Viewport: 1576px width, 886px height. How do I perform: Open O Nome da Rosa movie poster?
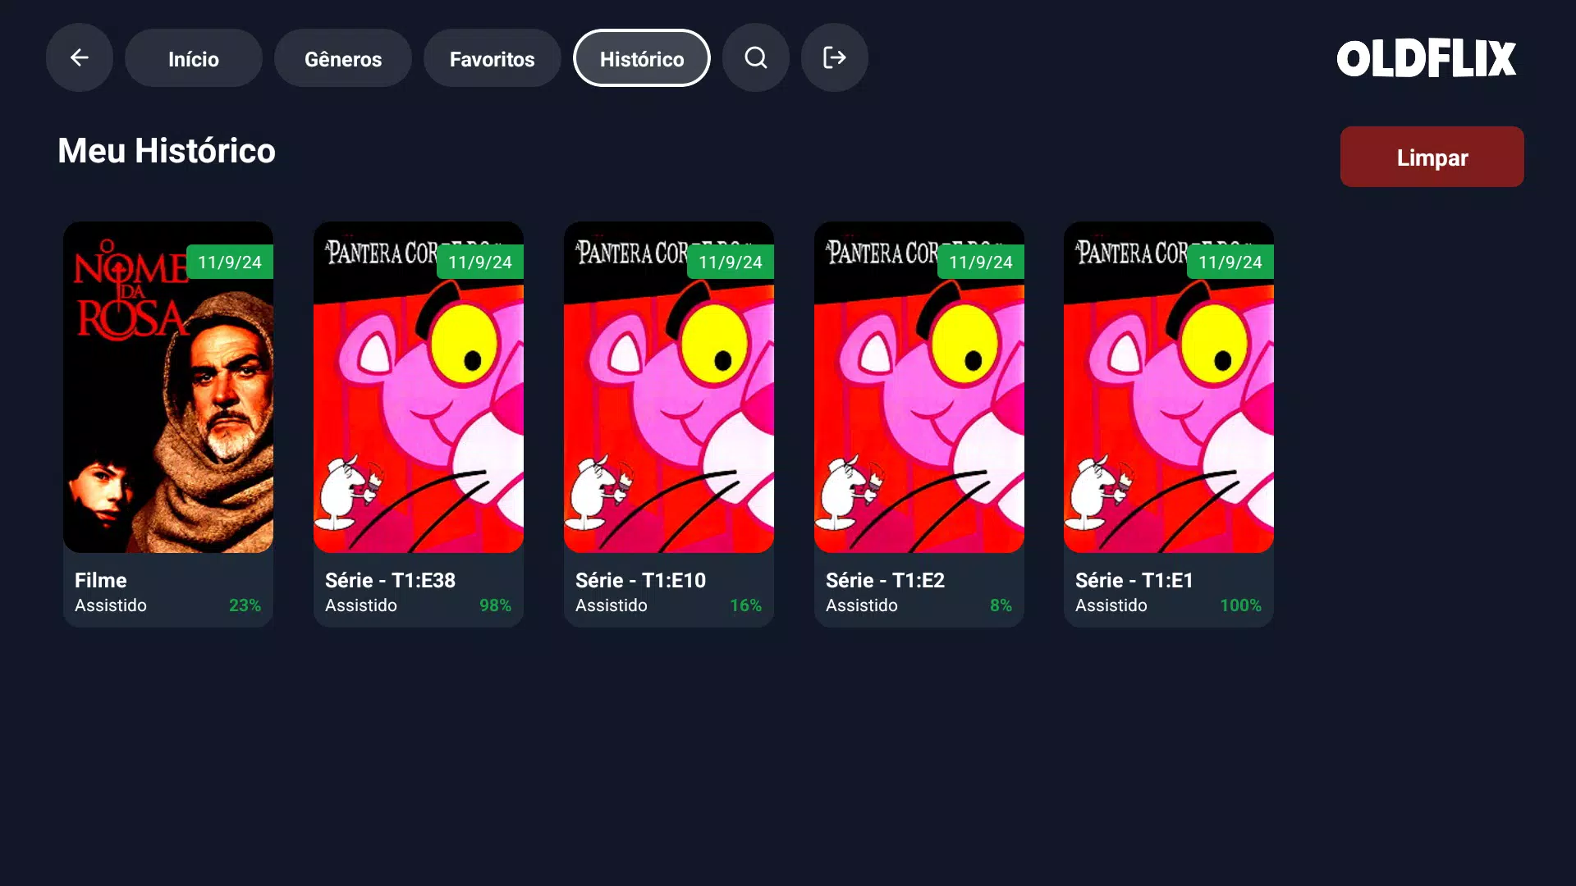point(168,387)
